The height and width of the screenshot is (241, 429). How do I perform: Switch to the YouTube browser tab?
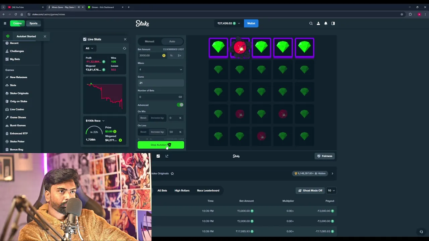(x=25, y=7)
